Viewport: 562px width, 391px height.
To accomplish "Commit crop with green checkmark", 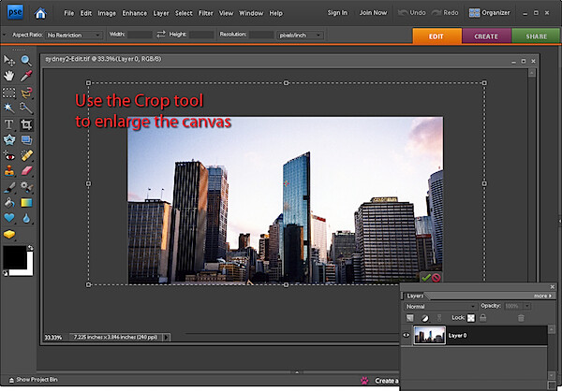I will (x=425, y=278).
